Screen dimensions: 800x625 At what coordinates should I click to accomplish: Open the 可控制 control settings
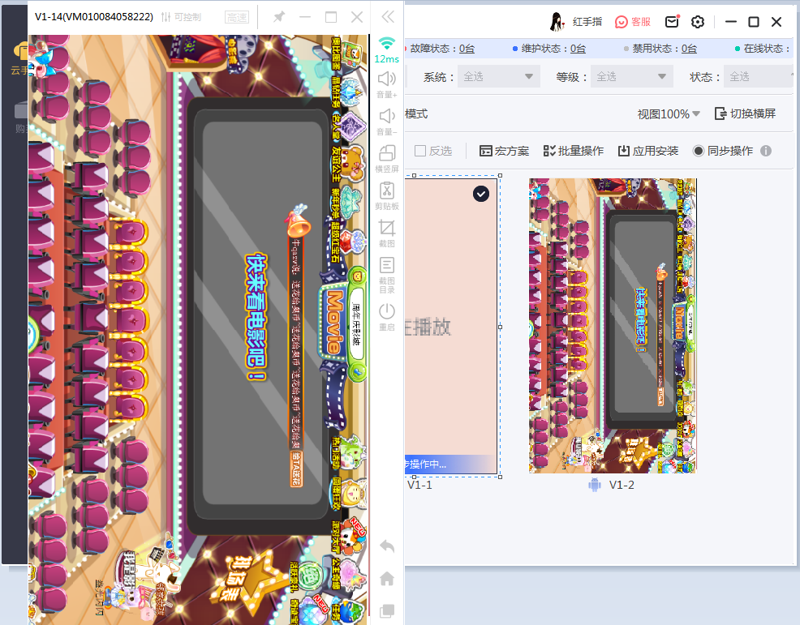(x=181, y=17)
